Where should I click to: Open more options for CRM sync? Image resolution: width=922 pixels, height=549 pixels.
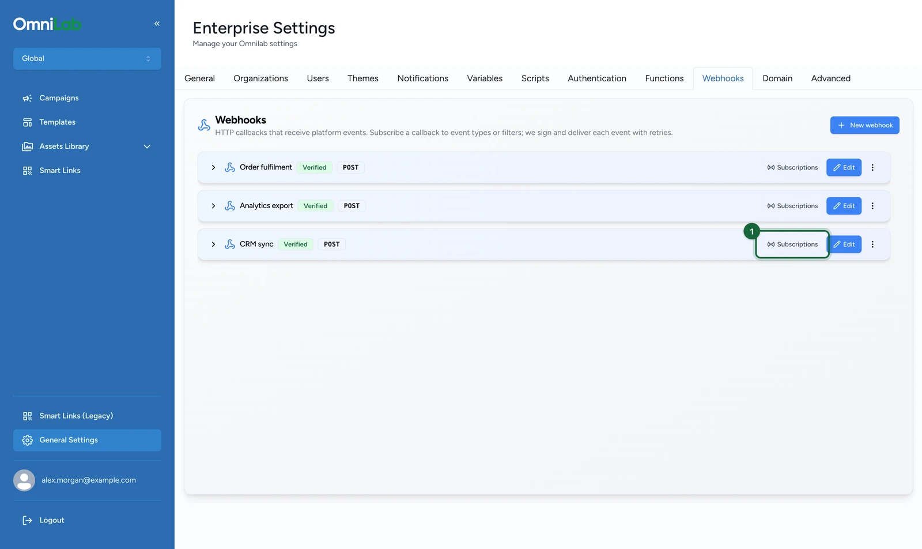[x=872, y=245]
